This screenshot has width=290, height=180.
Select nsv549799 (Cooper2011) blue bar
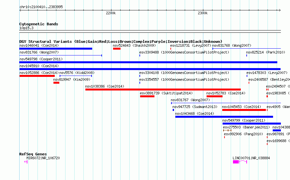[x=252, y=124]
